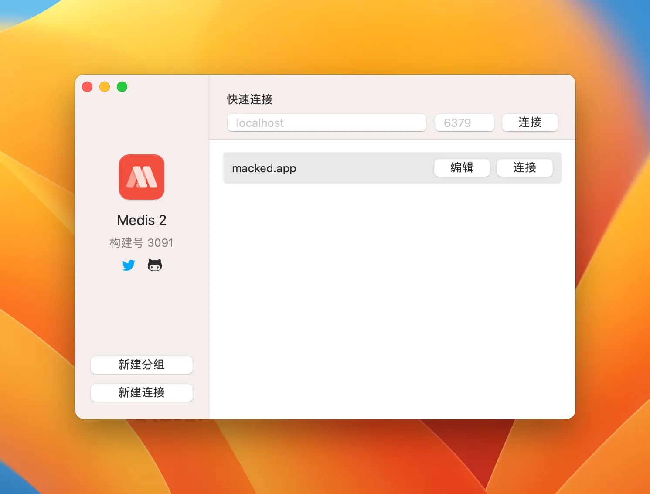Open the Twitter bird icon link
Viewport: 650px width, 494px height.
[129, 265]
